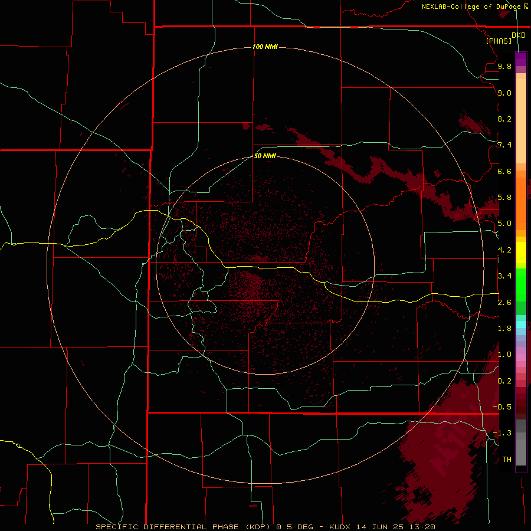Pick the purple top segment of color bar
The width and height of the screenshot is (531, 531).
(521, 59)
